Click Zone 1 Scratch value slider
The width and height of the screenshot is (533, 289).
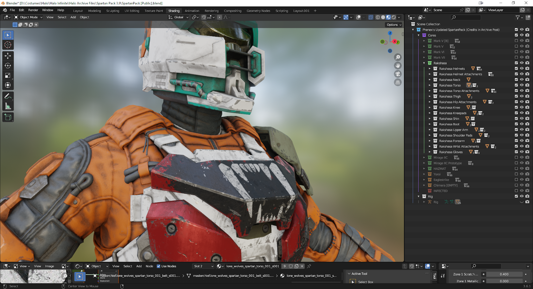click(504, 274)
